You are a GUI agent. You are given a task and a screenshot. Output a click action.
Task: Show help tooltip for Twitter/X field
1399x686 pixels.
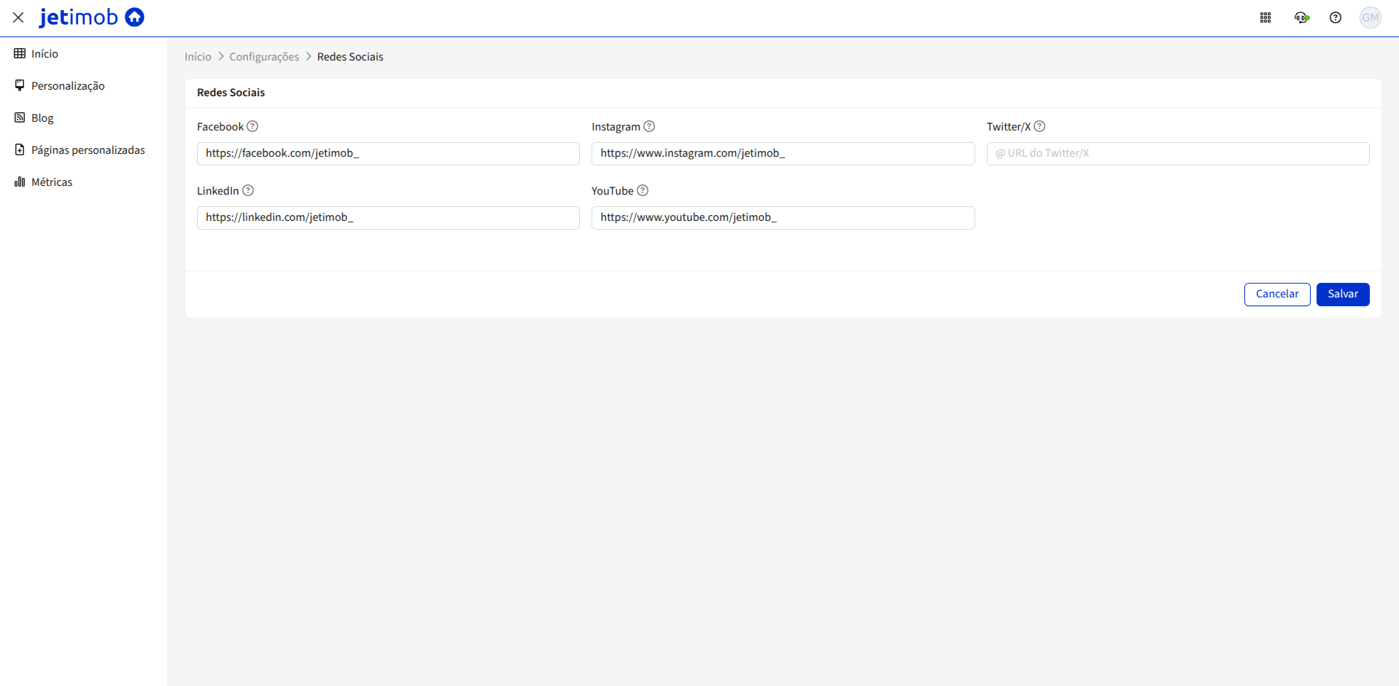pos(1039,126)
